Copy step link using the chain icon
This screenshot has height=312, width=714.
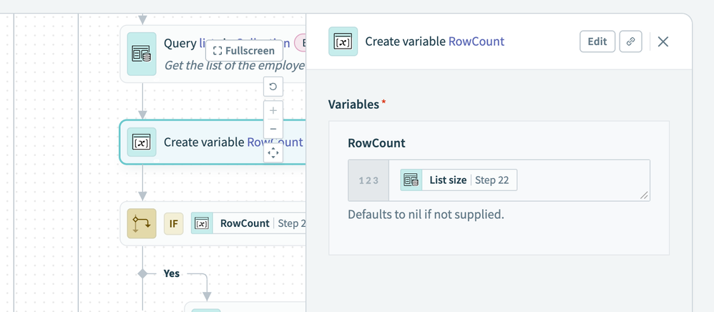click(630, 42)
